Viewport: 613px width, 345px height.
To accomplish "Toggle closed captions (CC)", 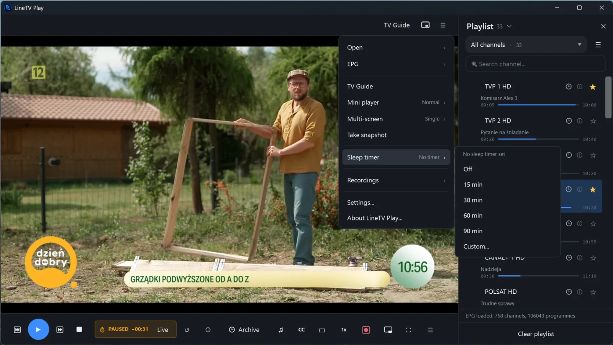I will 302,330.
